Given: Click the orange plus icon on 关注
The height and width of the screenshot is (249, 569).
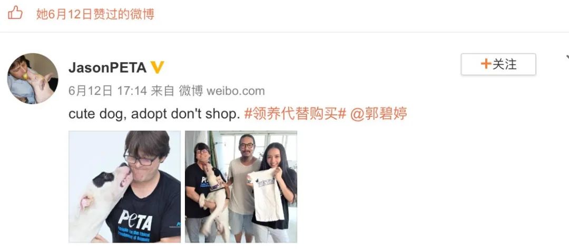Looking at the screenshot, I should [x=486, y=64].
